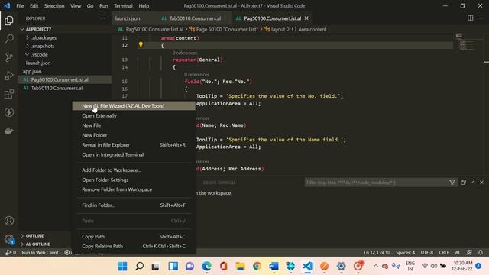The height and width of the screenshot is (275, 489).
Task: Open the Docker view icon
Action: [x=9, y=131]
